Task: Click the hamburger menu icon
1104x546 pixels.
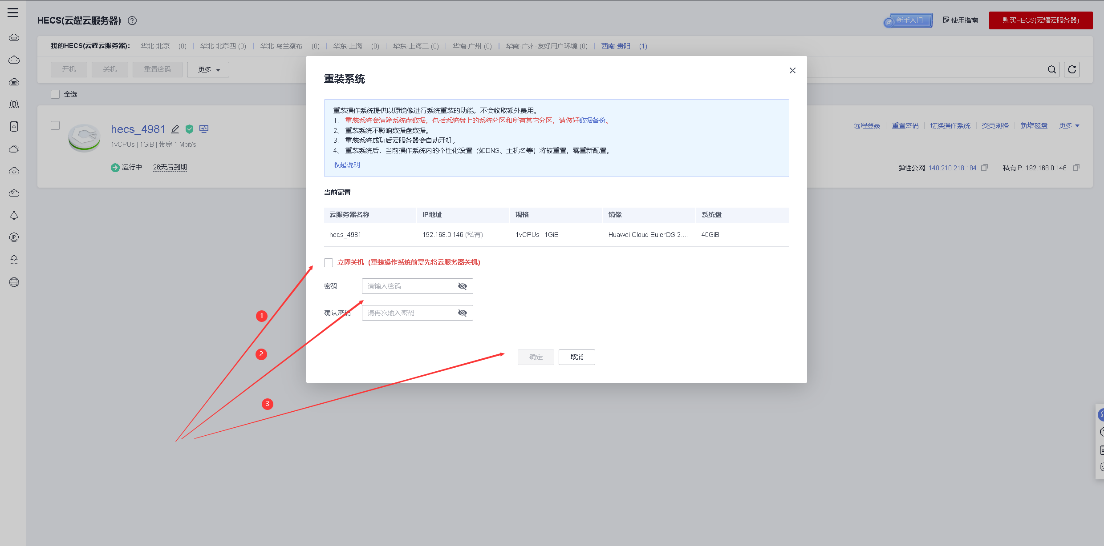Action: click(13, 12)
